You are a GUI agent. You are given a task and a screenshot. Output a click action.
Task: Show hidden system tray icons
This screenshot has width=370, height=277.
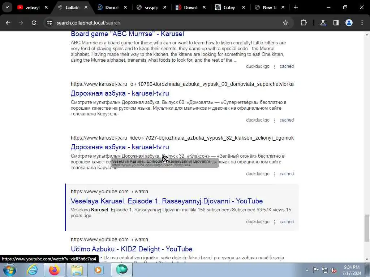click(x=307, y=270)
